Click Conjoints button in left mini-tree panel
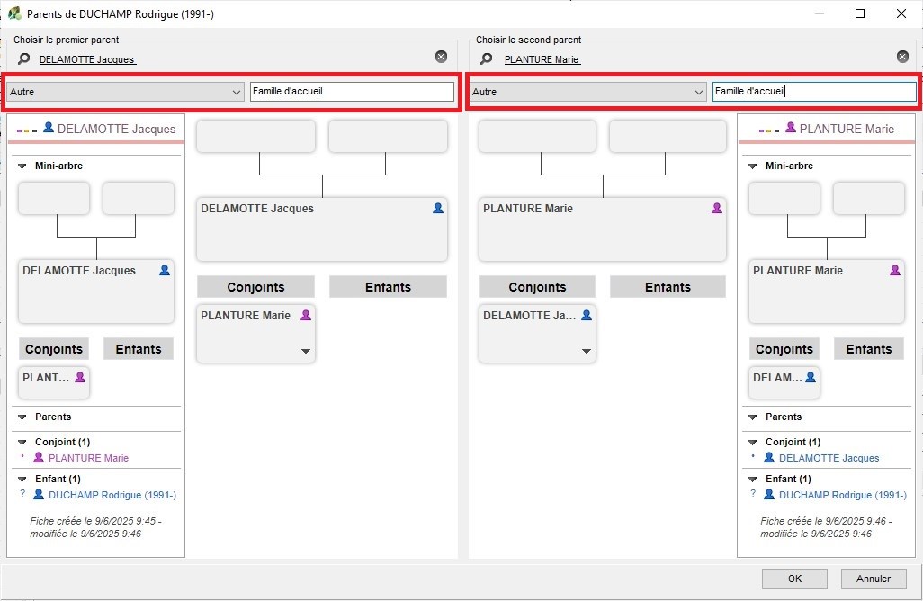923x601 pixels. click(x=54, y=349)
